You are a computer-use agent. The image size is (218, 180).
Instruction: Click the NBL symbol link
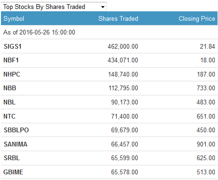9,102
